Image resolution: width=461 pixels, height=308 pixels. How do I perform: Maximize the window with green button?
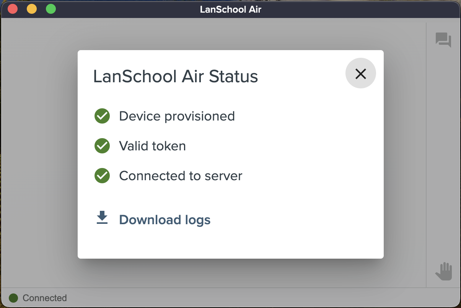point(51,9)
